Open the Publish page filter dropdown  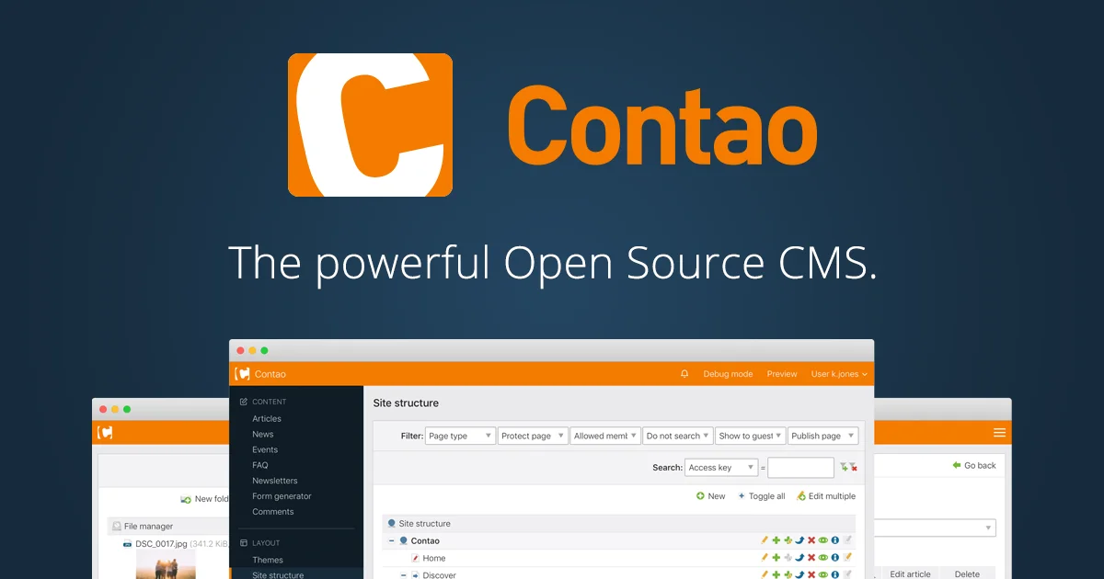coord(822,436)
